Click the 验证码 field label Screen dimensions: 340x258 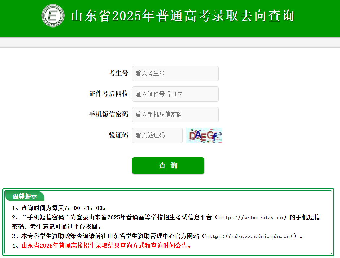click(118, 135)
